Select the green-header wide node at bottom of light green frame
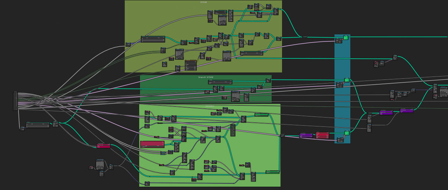 tap(272, 172)
